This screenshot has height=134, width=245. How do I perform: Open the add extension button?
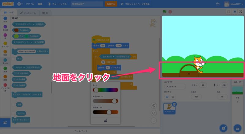tap(5, 122)
